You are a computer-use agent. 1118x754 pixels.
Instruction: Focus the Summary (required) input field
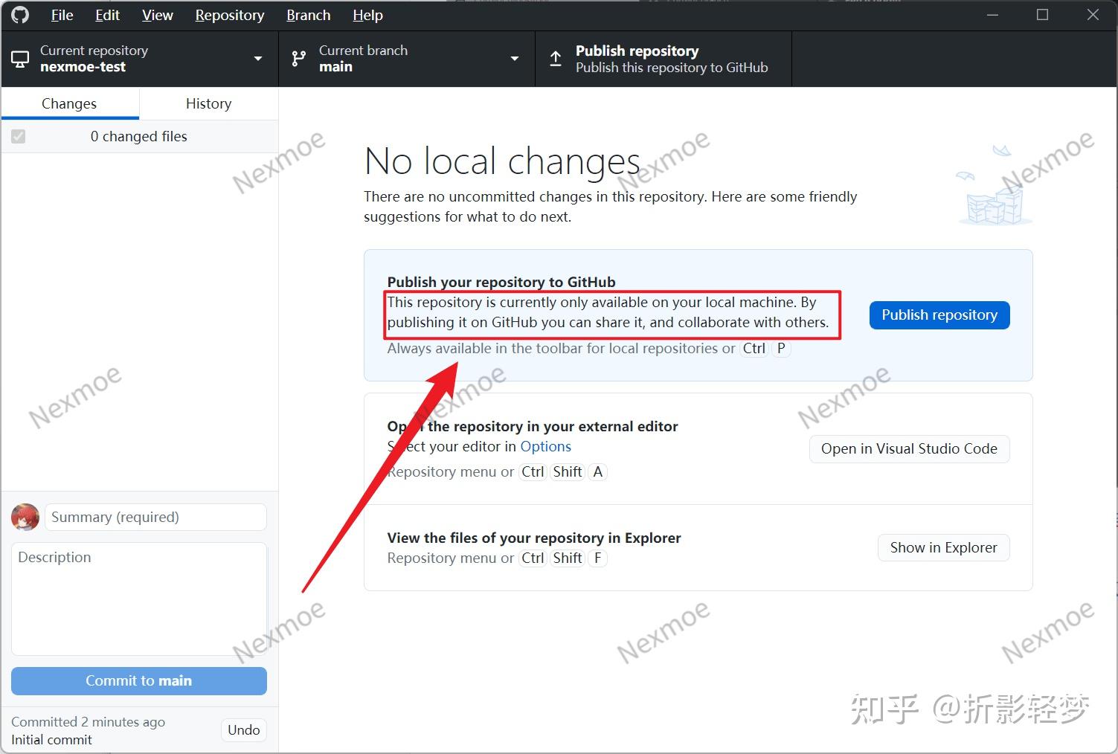click(155, 517)
